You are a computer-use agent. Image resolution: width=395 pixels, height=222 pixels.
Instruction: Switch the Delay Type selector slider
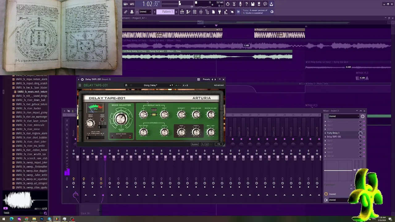pos(95,138)
